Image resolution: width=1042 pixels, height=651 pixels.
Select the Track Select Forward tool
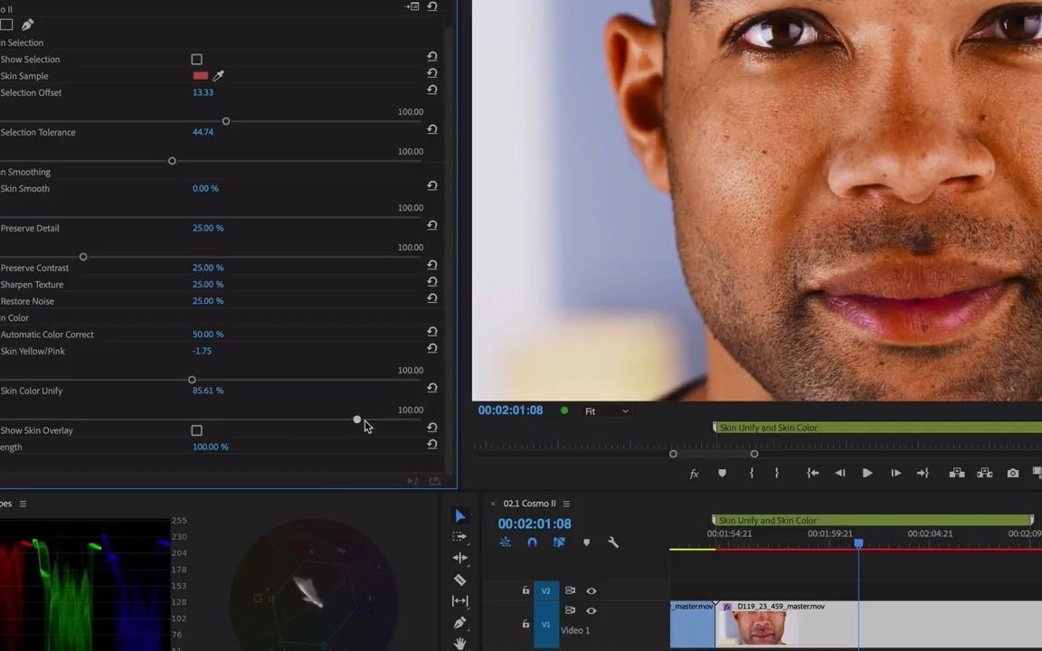(x=460, y=536)
